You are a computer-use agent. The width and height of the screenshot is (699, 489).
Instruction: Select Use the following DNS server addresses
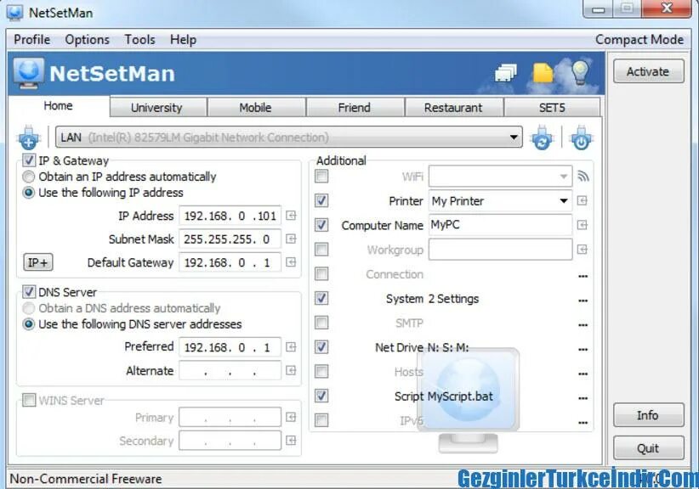[x=29, y=324]
